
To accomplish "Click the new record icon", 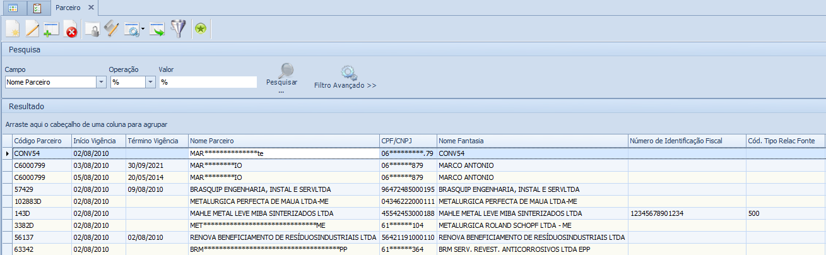I will (13, 29).
